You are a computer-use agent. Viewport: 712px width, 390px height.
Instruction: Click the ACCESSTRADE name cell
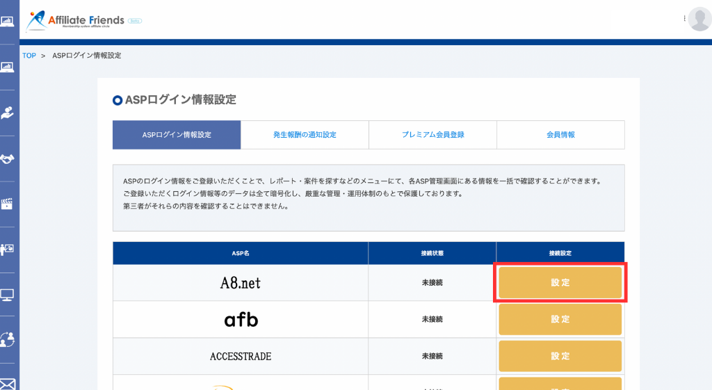coord(241,357)
